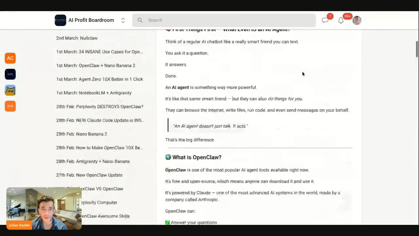The height and width of the screenshot is (236, 419).
Task: Open '28th Feb: NEW Claude Code Update' lesson
Action: coord(100,121)
